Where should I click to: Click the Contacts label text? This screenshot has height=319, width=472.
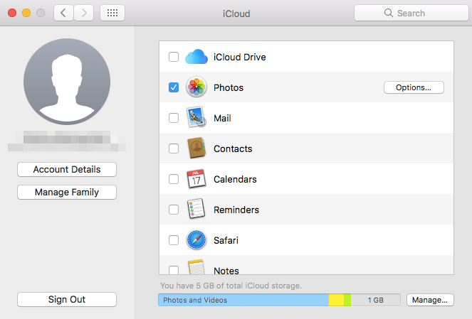pos(233,148)
